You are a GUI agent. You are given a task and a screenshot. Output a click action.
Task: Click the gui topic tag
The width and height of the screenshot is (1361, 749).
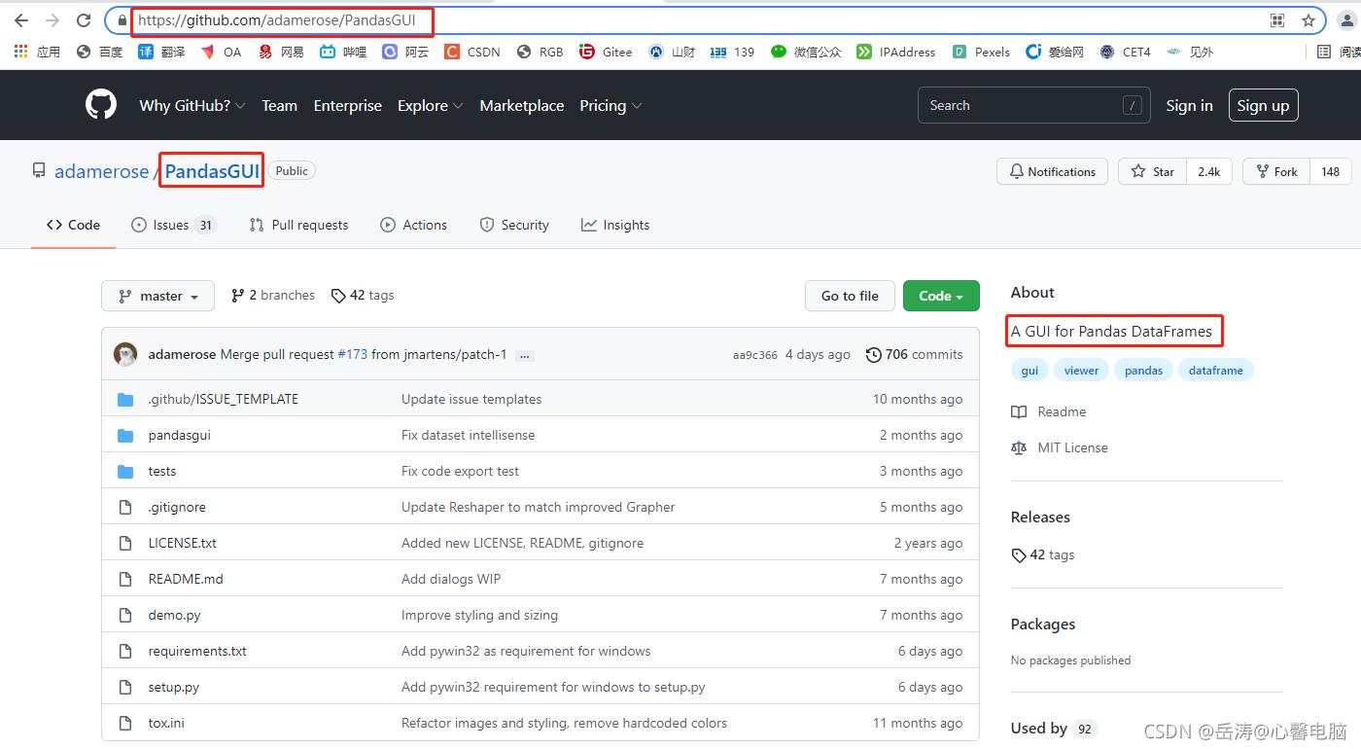[1029, 370]
